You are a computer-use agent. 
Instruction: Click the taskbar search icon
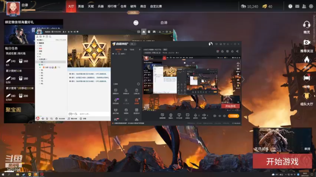coord(9,175)
